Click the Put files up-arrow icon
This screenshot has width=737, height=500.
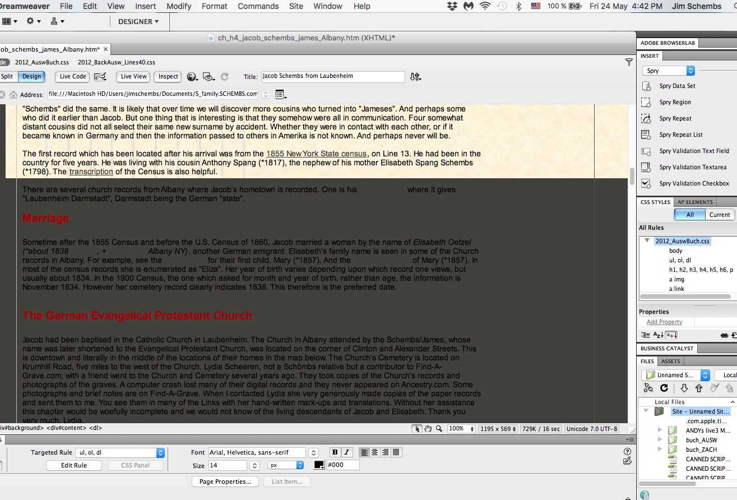[699, 388]
